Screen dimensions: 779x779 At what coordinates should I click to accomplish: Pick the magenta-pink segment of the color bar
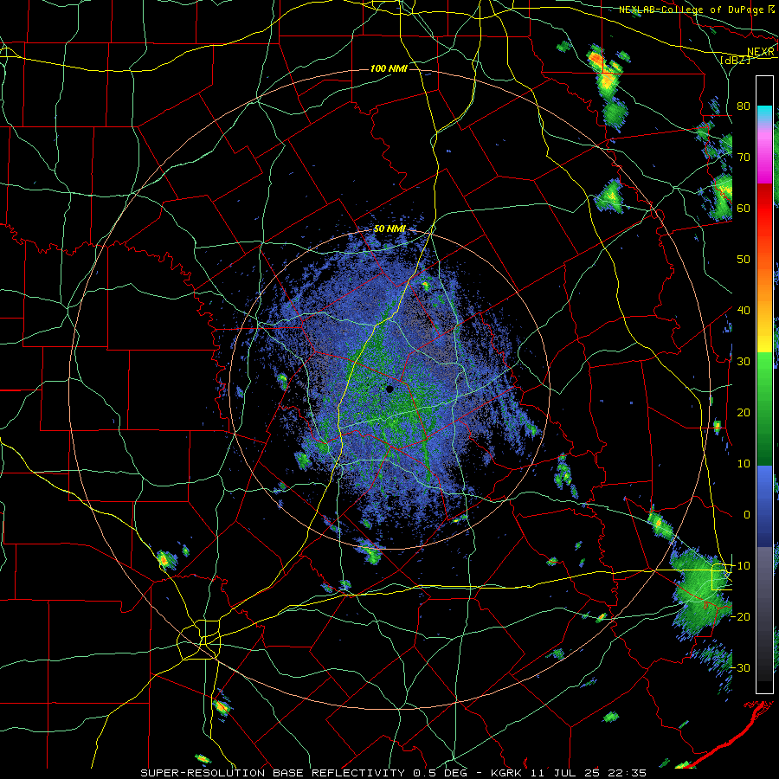click(x=764, y=157)
